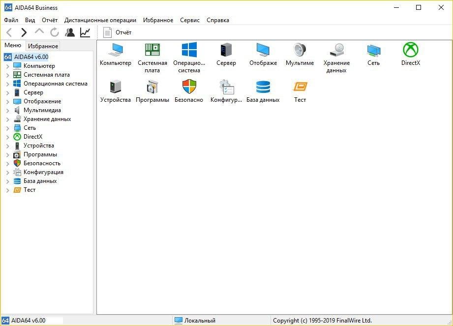Click the graph chart toolbar icon
Screen dimensions: 453x326
coord(85,32)
